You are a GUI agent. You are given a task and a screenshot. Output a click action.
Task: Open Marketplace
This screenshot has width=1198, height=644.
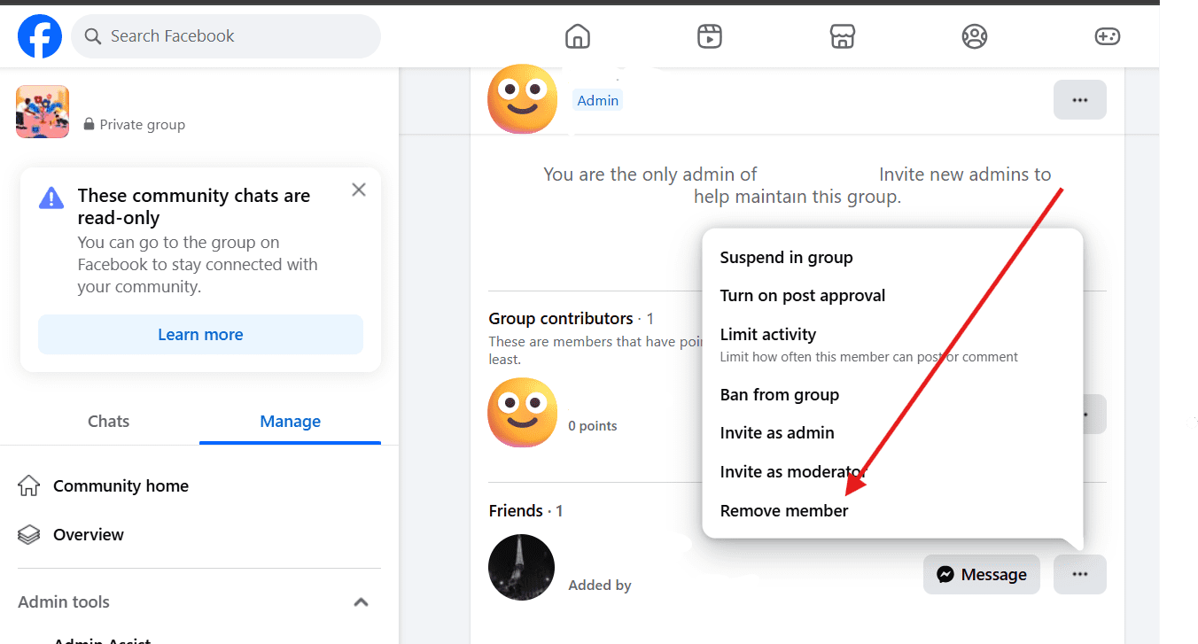[842, 36]
